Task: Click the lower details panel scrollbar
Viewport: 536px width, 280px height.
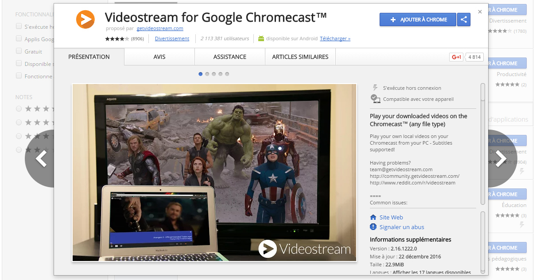Action: (483, 242)
